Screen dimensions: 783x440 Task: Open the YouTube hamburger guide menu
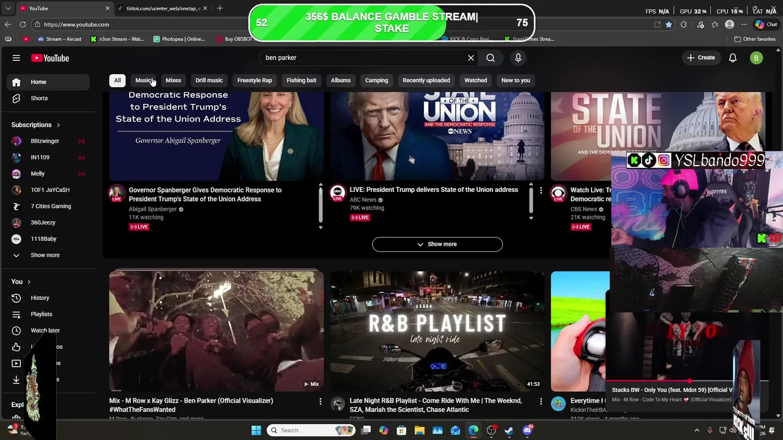tap(17, 58)
